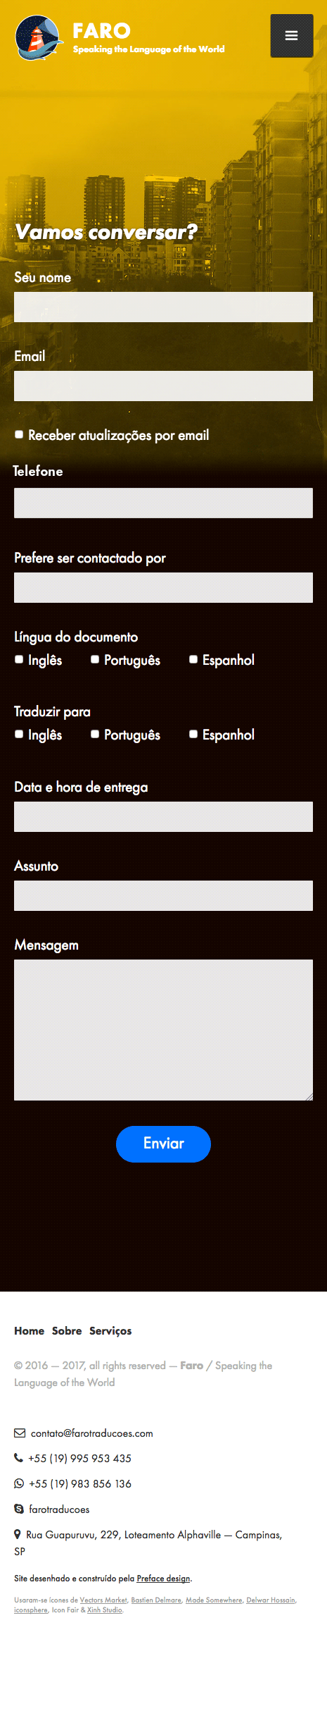The image size is (327, 1728).
Task: Click the Skype icon beside farotraducoes
Action: click(x=19, y=1509)
